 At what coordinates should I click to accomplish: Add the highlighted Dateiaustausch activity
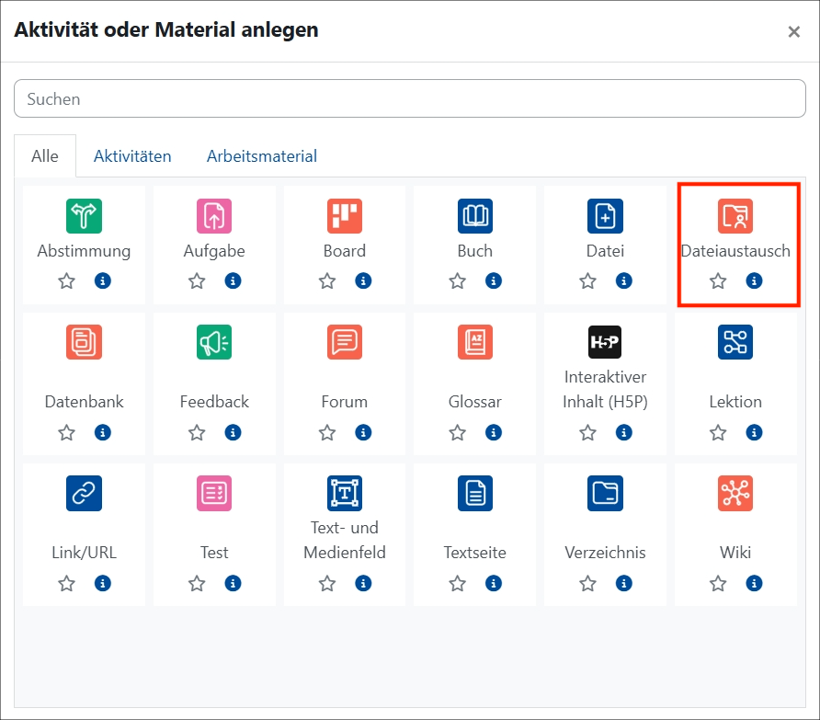pyautogui.click(x=733, y=216)
